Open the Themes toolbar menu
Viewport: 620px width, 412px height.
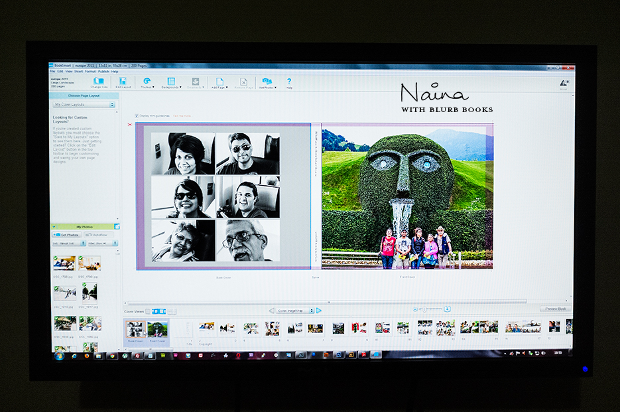(147, 83)
